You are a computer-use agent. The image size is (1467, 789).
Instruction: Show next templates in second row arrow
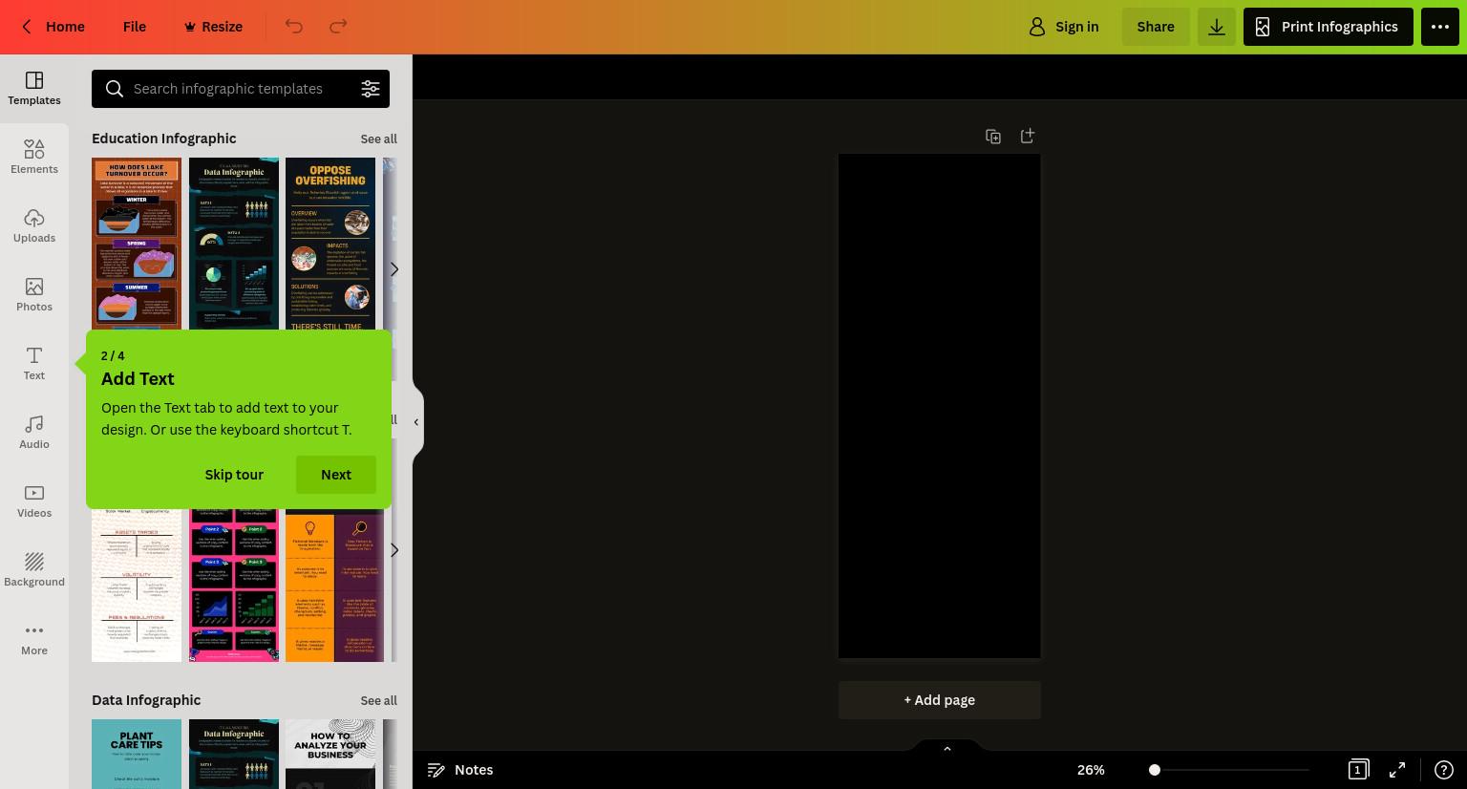(393, 550)
